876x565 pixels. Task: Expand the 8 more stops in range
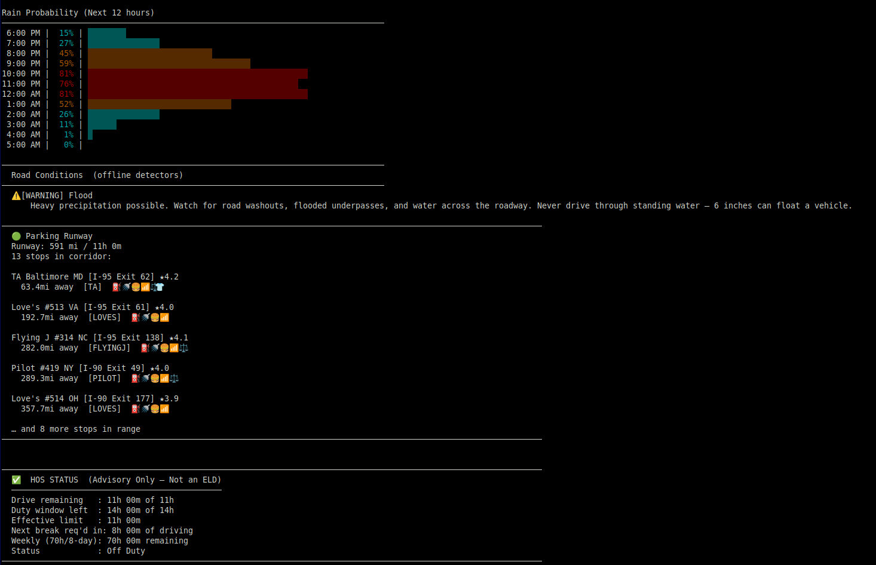click(x=76, y=428)
